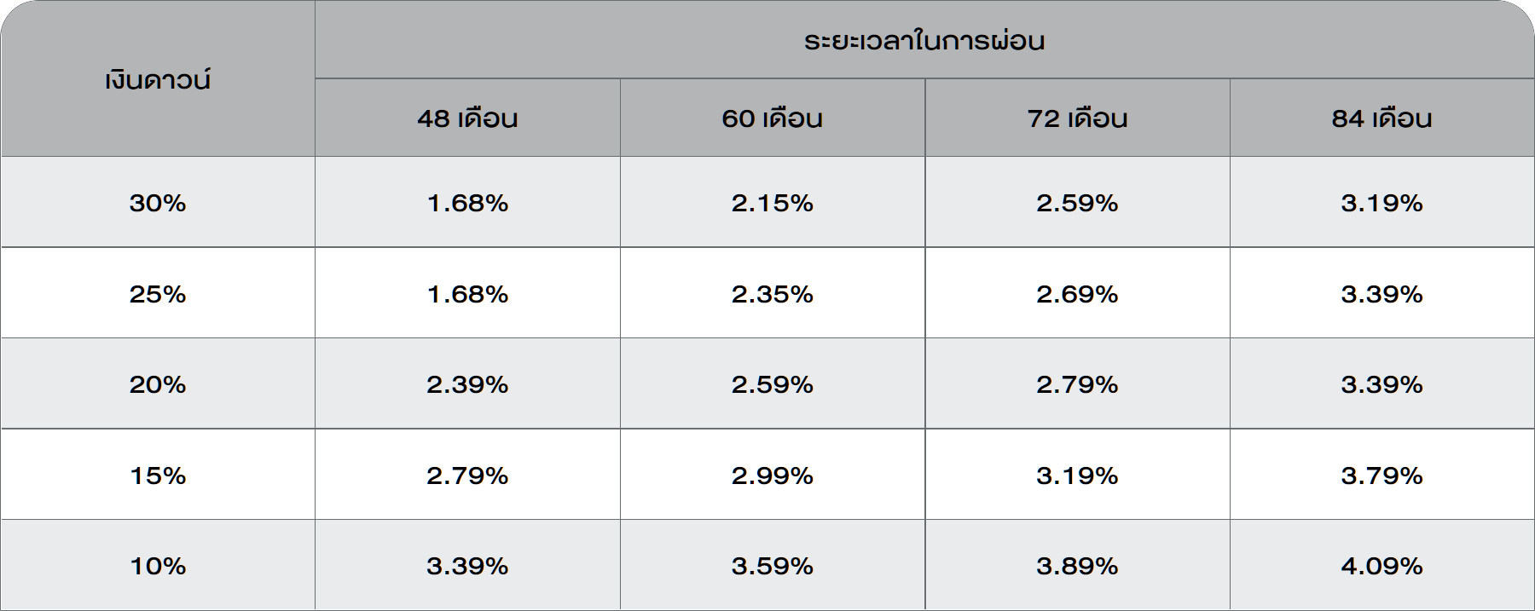Click the 10% down payment row label
1535x611 pixels.
[x=158, y=566]
